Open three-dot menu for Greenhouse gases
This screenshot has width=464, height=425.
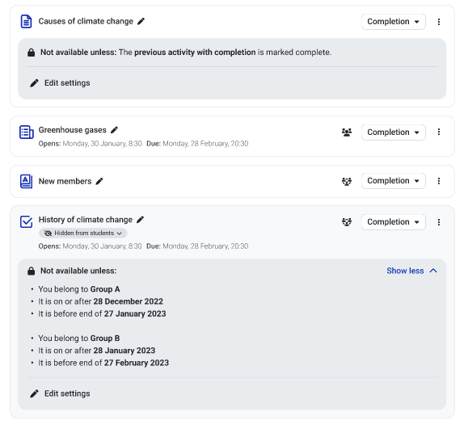[439, 132]
